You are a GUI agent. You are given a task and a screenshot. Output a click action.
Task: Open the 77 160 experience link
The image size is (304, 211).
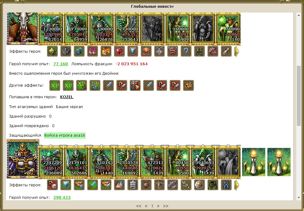[60, 64]
